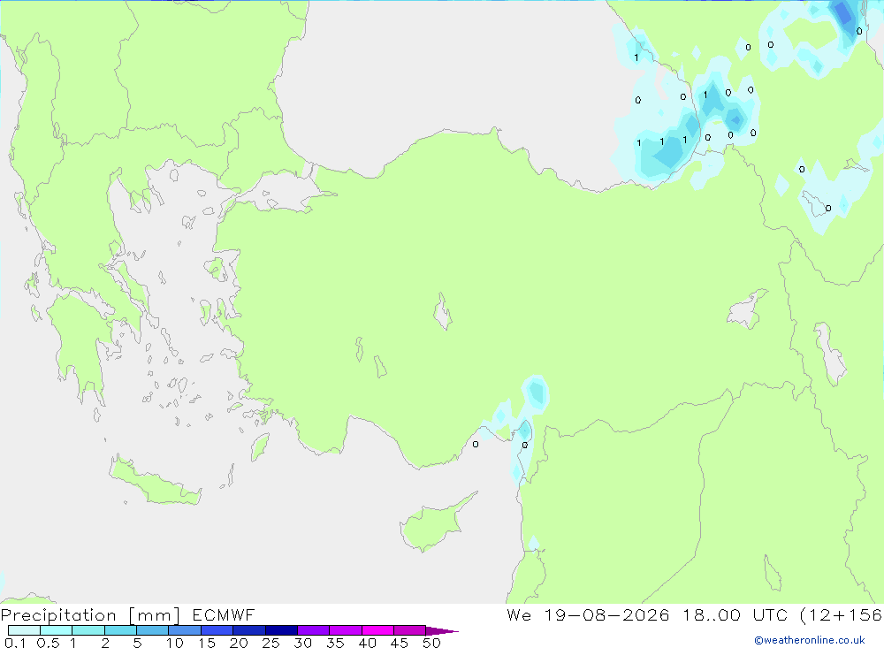Pick the 15–20 mm legend color swatch
Image resolution: width=884 pixels, height=648 pixels.
click(x=217, y=630)
